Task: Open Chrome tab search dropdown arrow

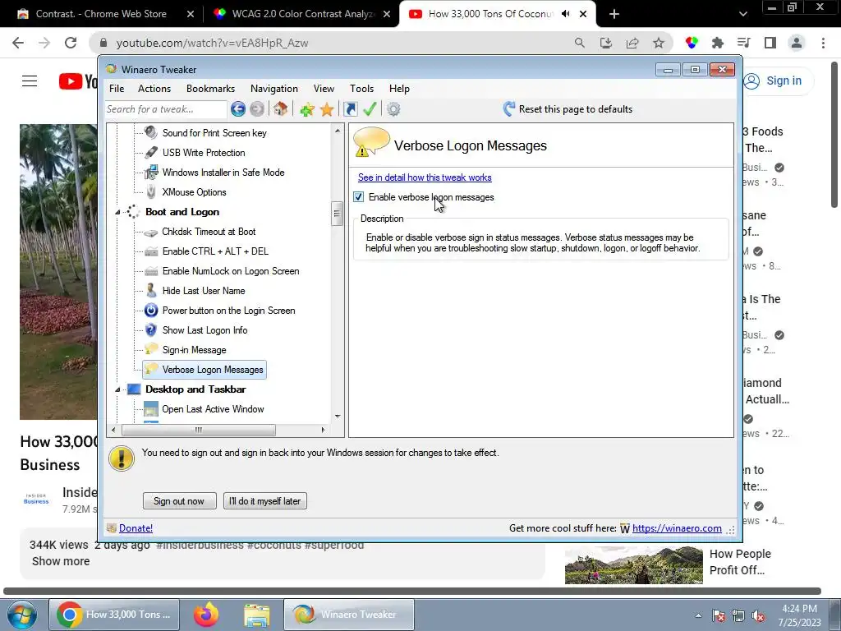Action: (742, 14)
